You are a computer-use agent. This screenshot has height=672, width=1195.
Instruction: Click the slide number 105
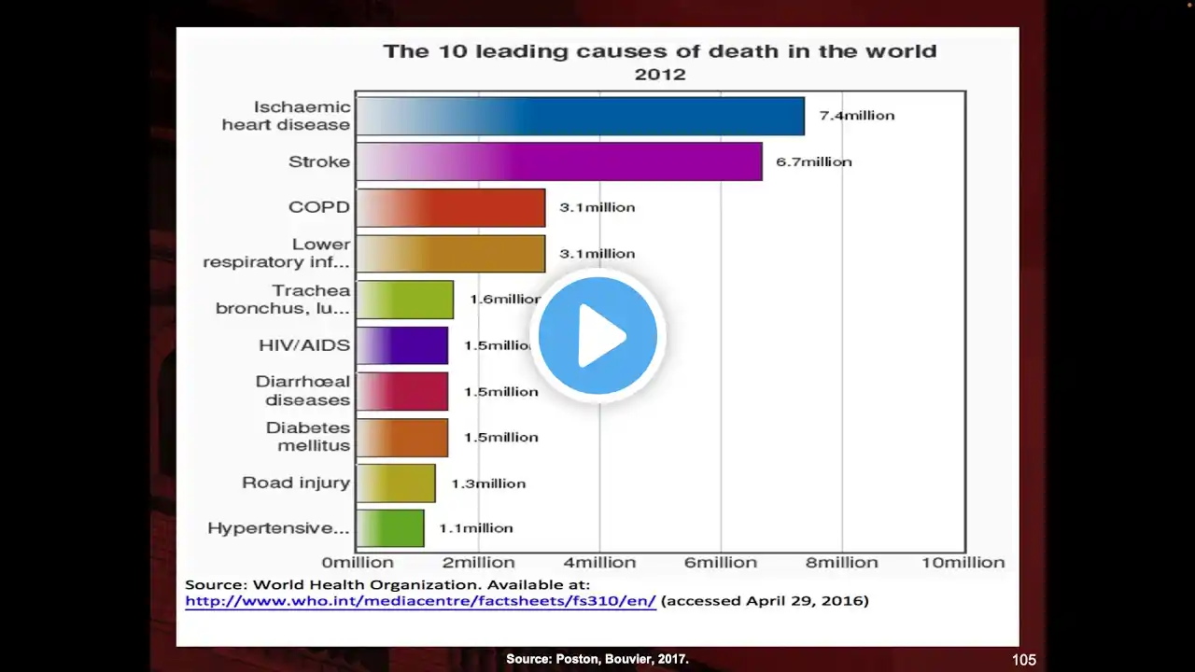pos(1024,660)
